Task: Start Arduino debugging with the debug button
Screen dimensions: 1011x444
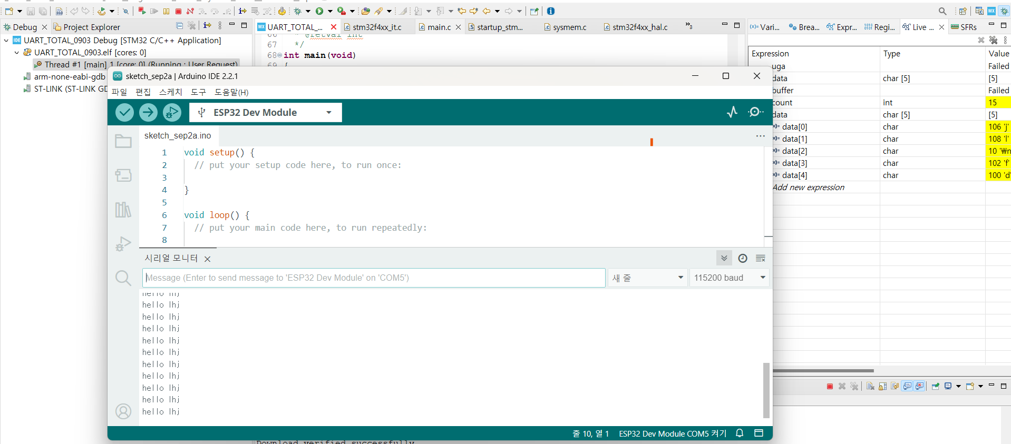Action: coord(172,112)
